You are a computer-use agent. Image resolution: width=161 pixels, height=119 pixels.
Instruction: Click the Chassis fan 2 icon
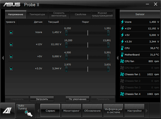tap(122, 81)
